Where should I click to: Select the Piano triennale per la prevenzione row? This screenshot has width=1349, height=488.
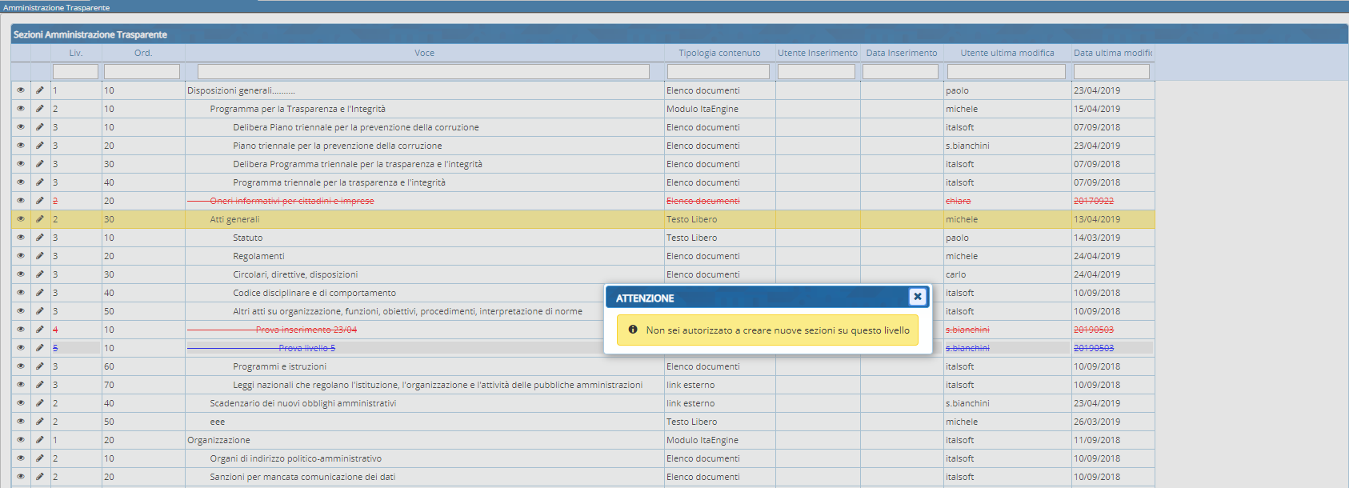click(x=337, y=146)
